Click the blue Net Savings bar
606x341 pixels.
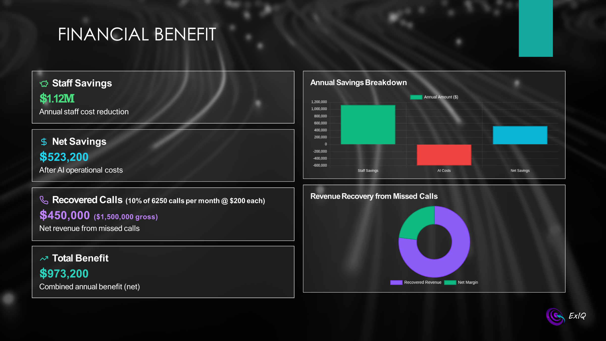pyautogui.click(x=520, y=135)
